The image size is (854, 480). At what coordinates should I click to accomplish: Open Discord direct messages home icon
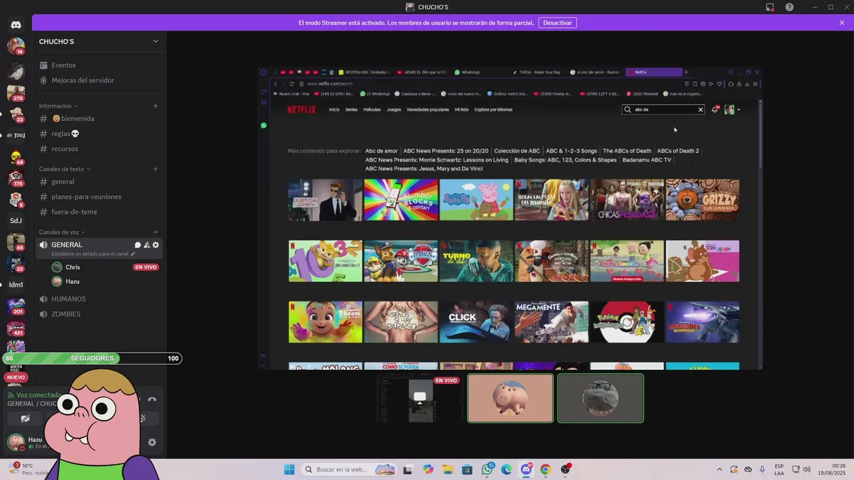(16, 25)
